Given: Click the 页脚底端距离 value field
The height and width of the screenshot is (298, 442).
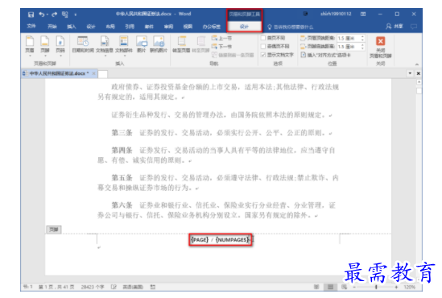Looking at the screenshot, I should click(x=349, y=47).
